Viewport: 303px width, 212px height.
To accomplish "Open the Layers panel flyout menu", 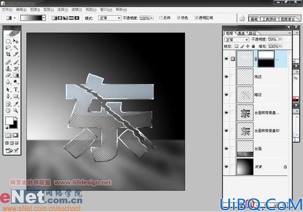I will (x=289, y=33).
